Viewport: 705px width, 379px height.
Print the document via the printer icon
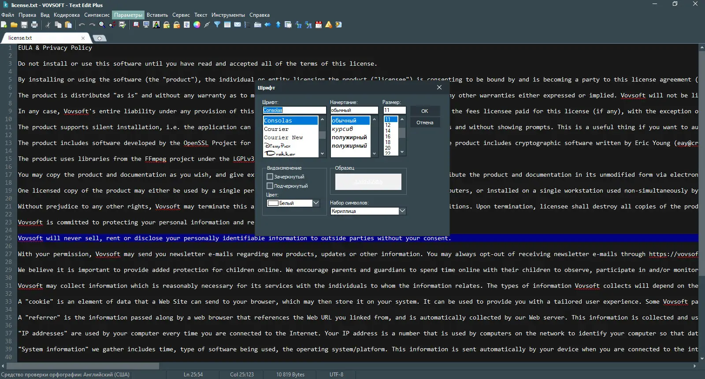pos(34,25)
